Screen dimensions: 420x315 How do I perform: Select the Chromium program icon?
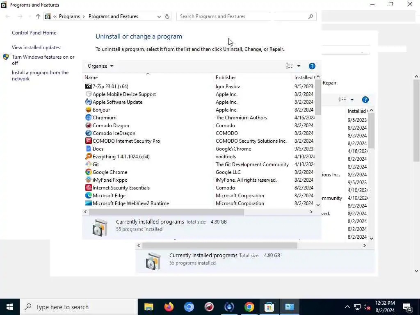point(89,117)
